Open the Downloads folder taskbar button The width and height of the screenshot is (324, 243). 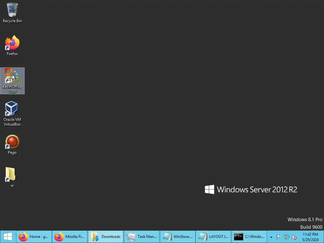(x=106, y=237)
